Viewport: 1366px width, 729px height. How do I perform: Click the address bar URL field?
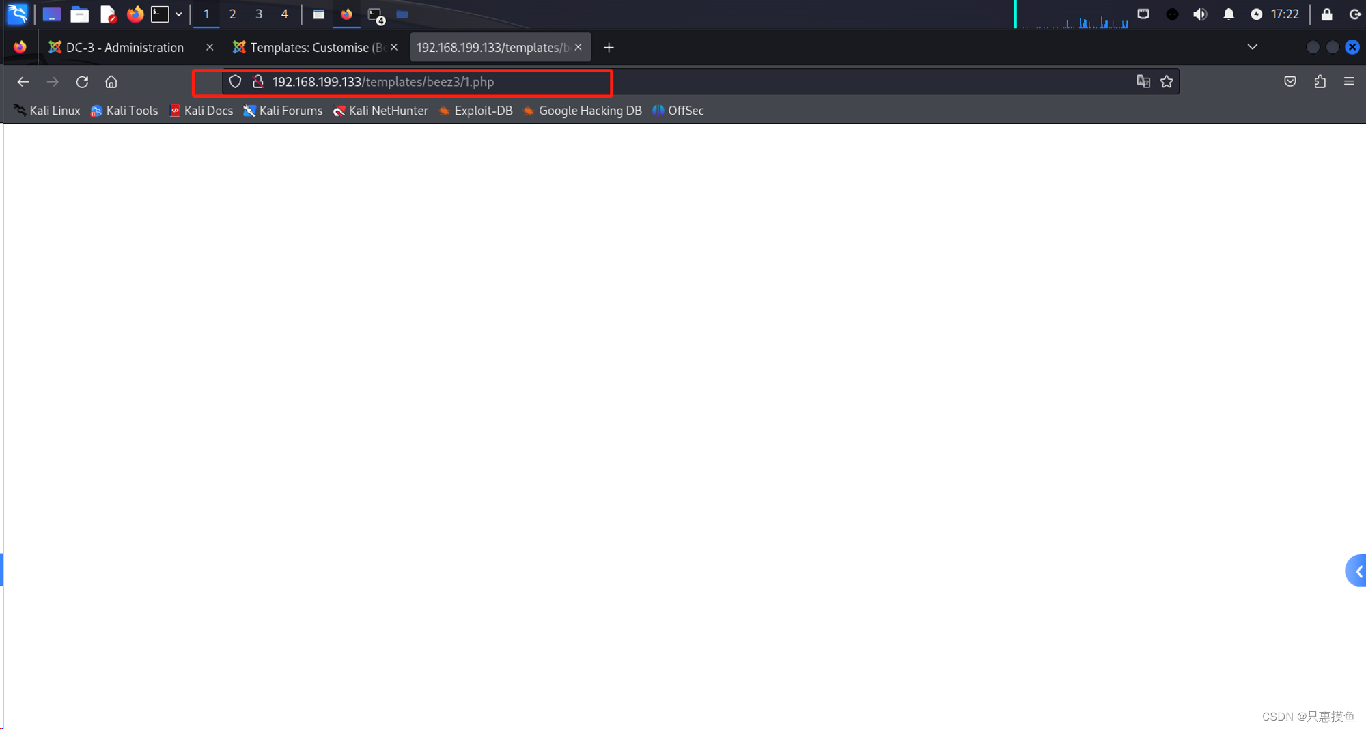[x=700, y=82]
